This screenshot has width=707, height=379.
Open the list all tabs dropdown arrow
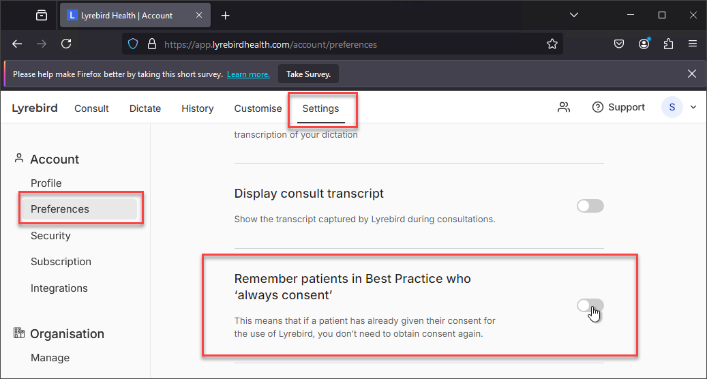click(x=574, y=15)
